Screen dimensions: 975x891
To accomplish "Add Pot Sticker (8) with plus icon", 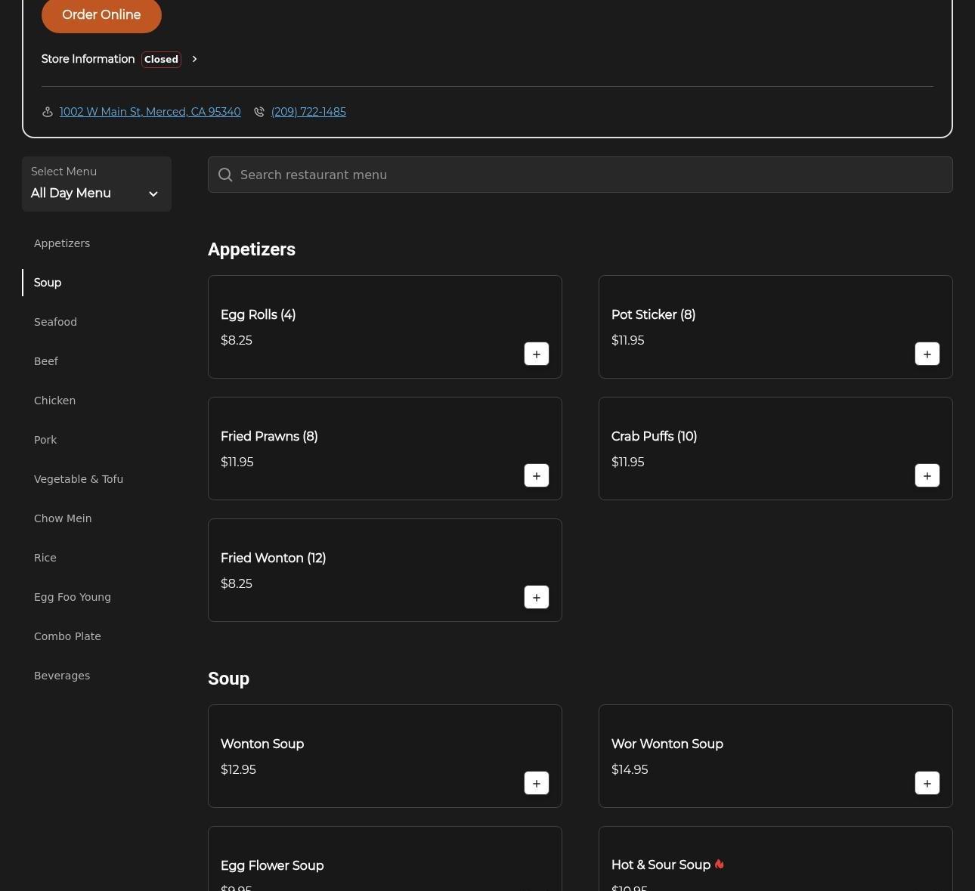I will (927, 354).
